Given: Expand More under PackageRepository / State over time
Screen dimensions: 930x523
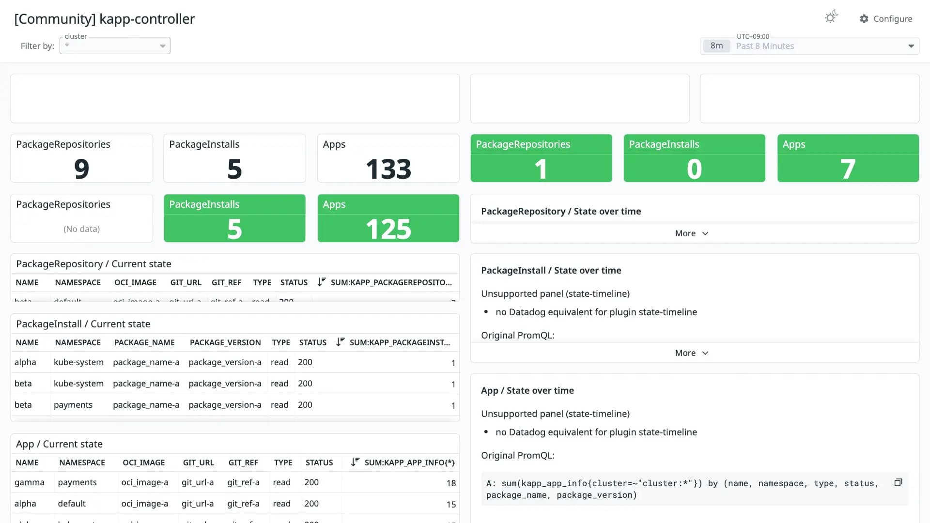Looking at the screenshot, I should point(692,233).
